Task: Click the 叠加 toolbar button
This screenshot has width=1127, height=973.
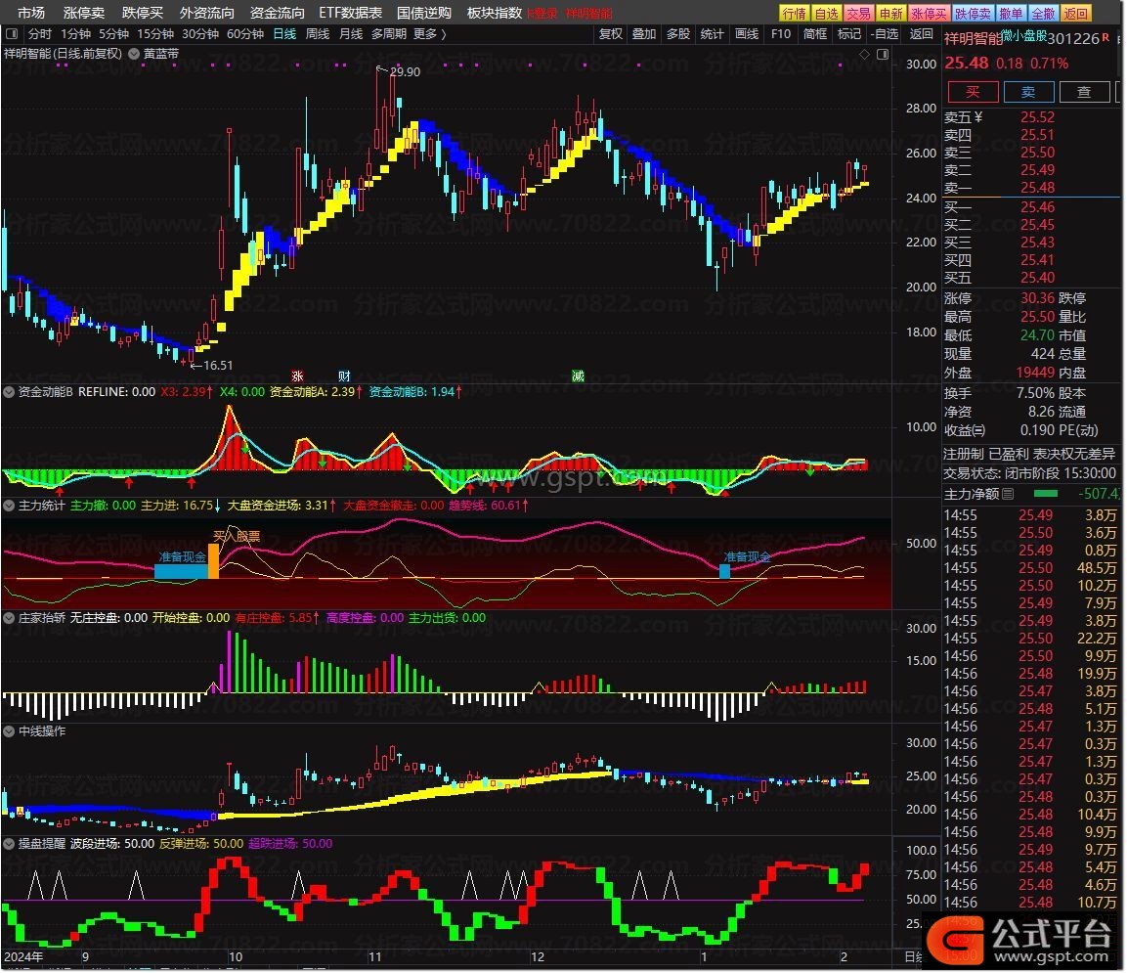Action: tap(644, 34)
